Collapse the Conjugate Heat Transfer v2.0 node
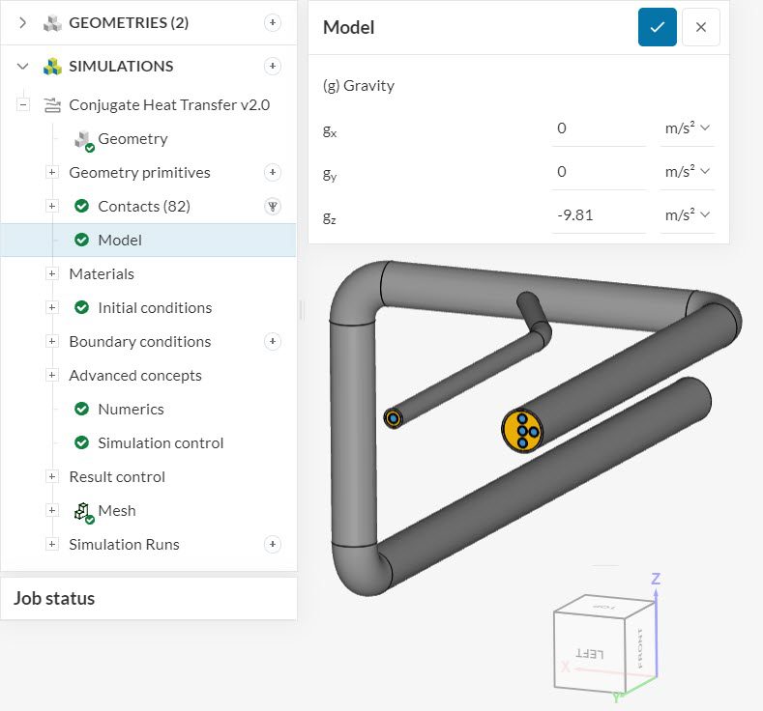763x711 pixels. pyautogui.click(x=23, y=104)
